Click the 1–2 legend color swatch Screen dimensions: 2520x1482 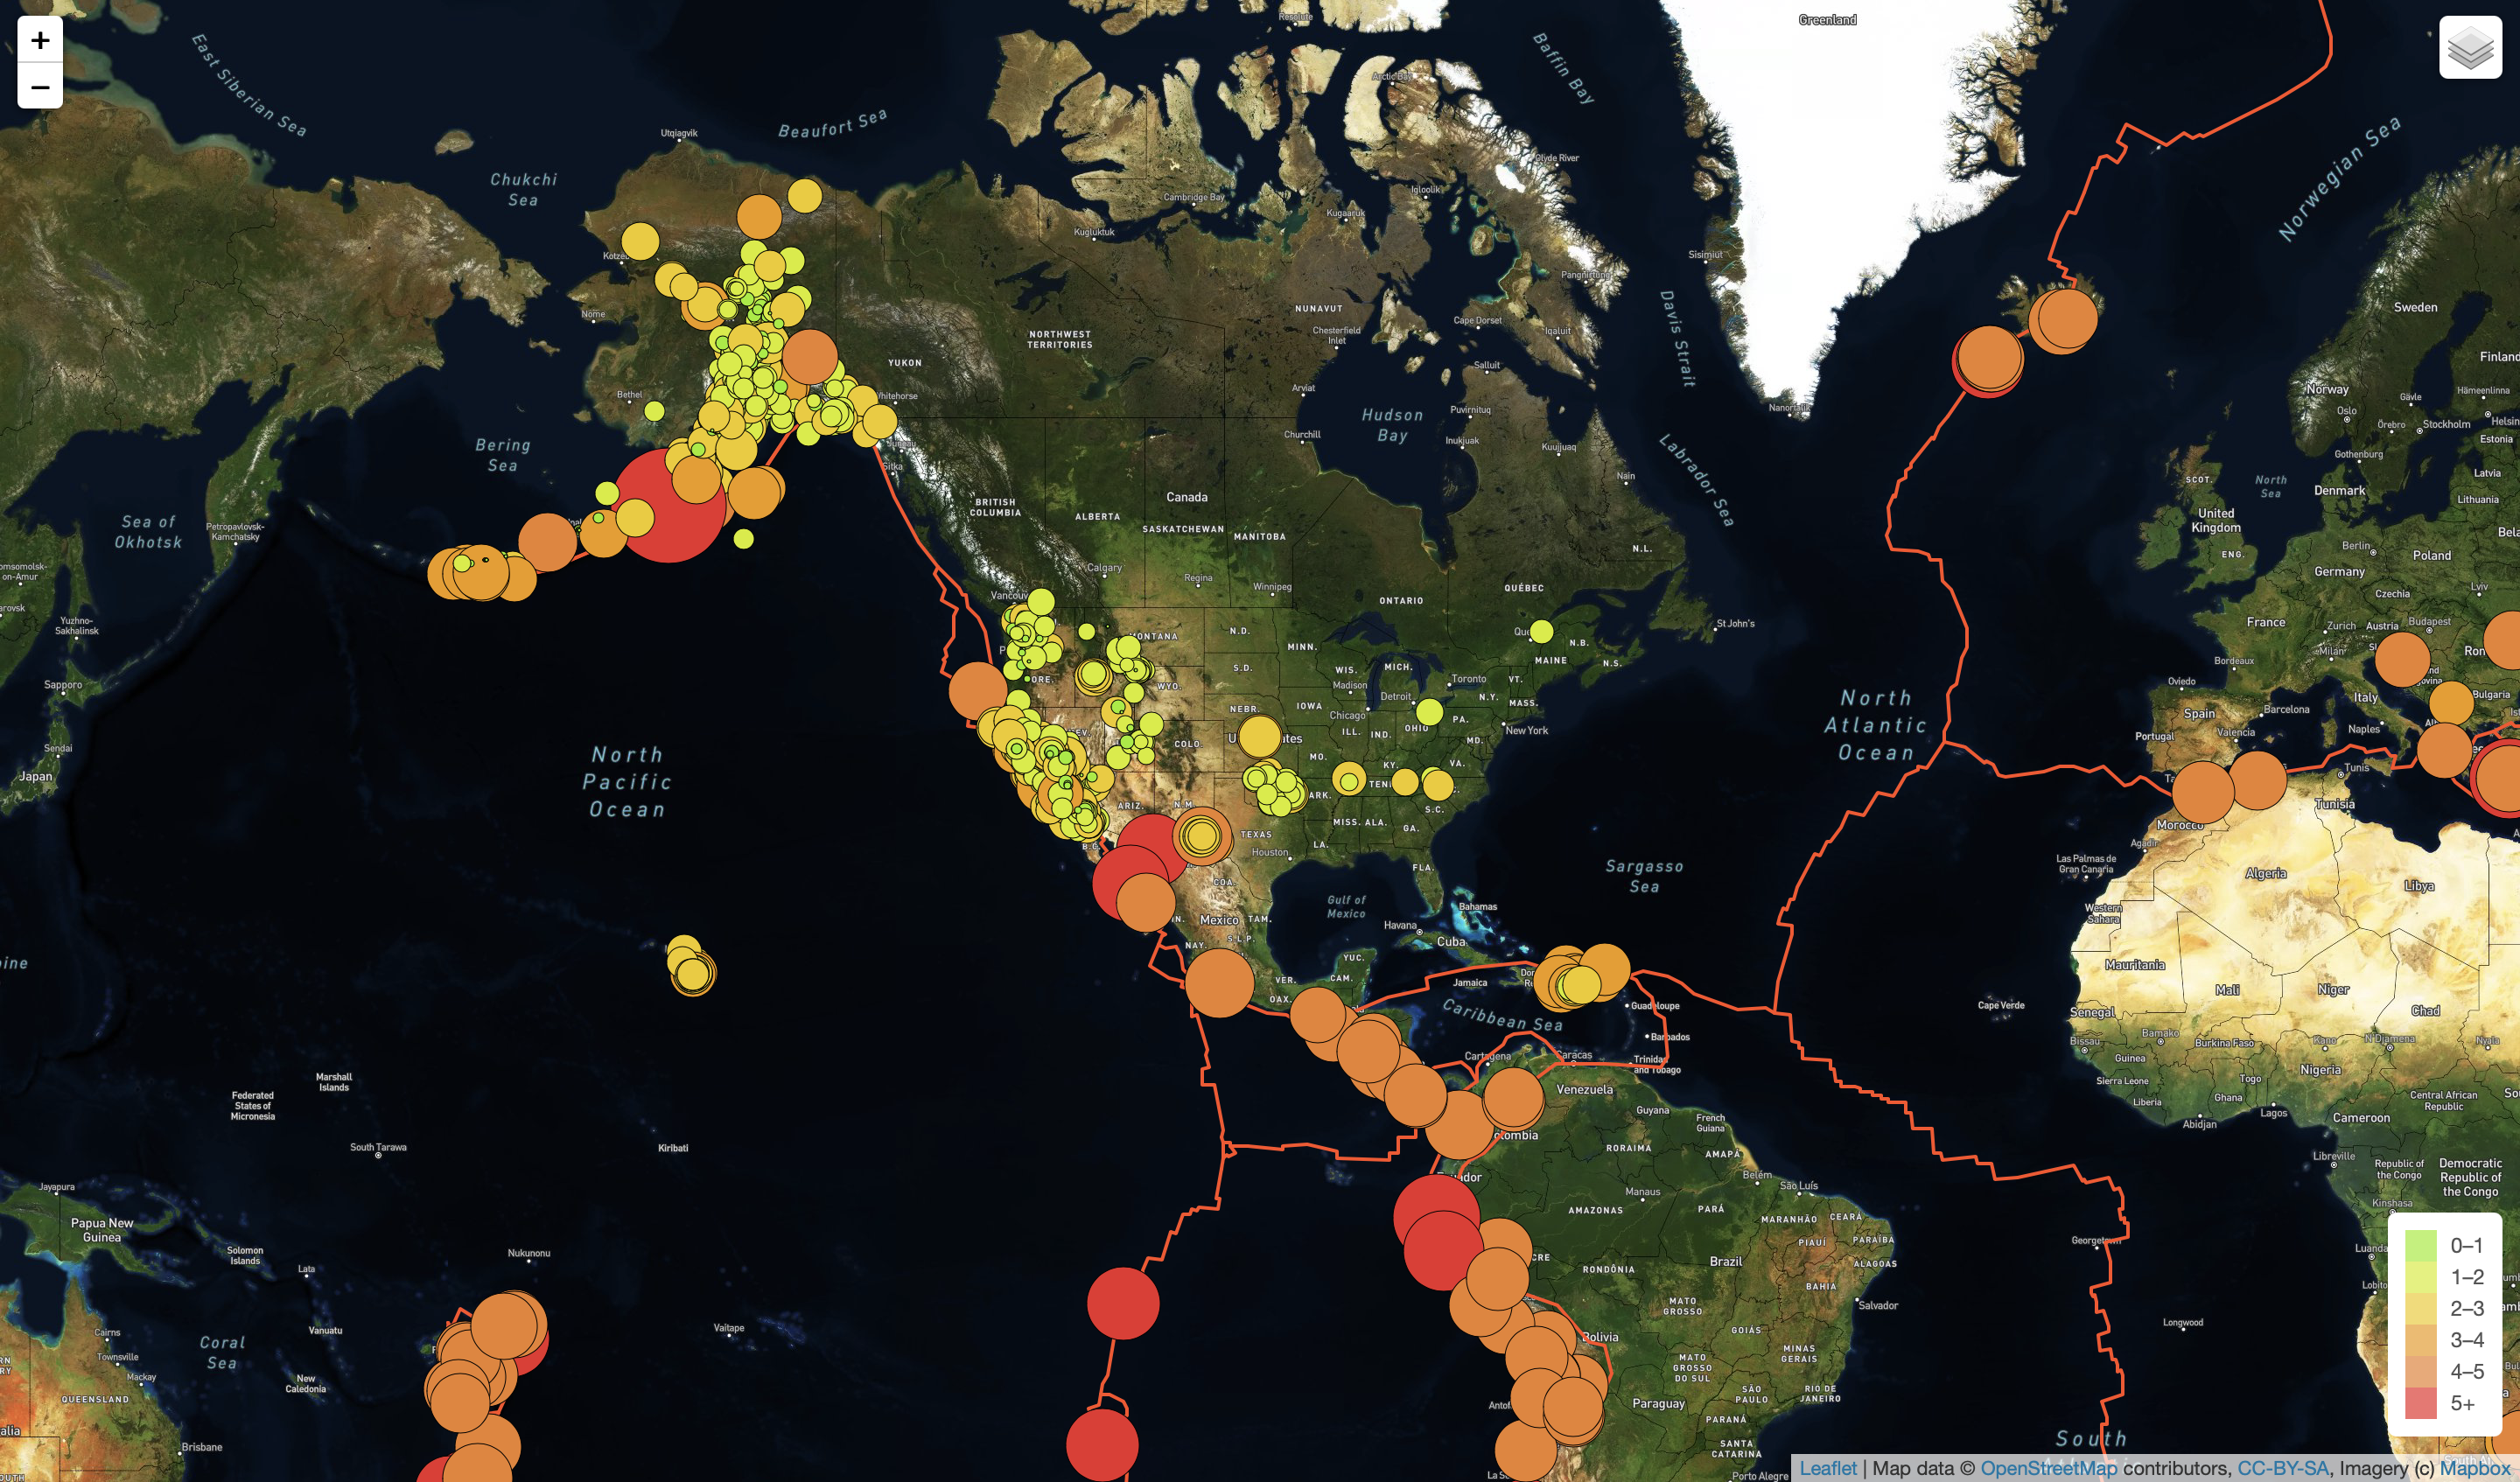click(x=2420, y=1277)
